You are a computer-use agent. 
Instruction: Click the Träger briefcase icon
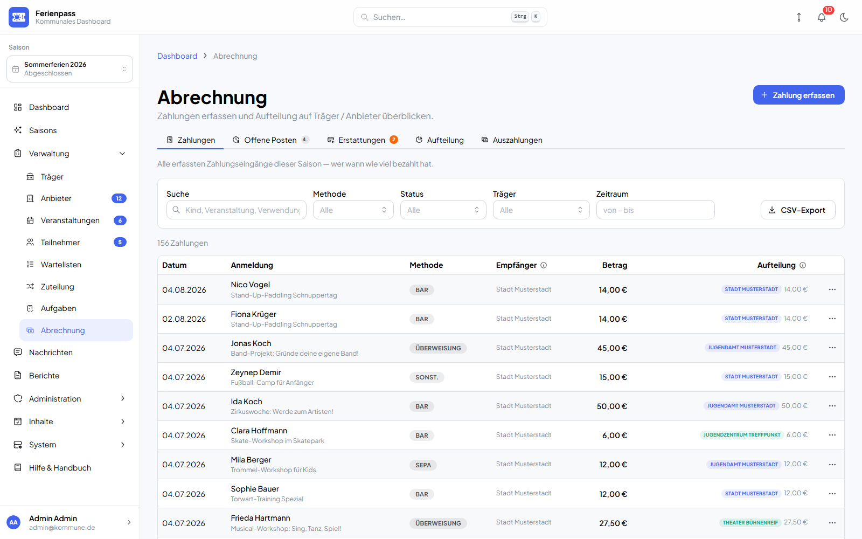coord(30,177)
